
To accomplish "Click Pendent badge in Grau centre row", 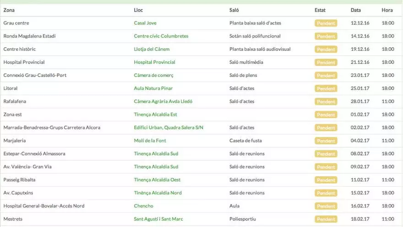I will click(x=326, y=23).
